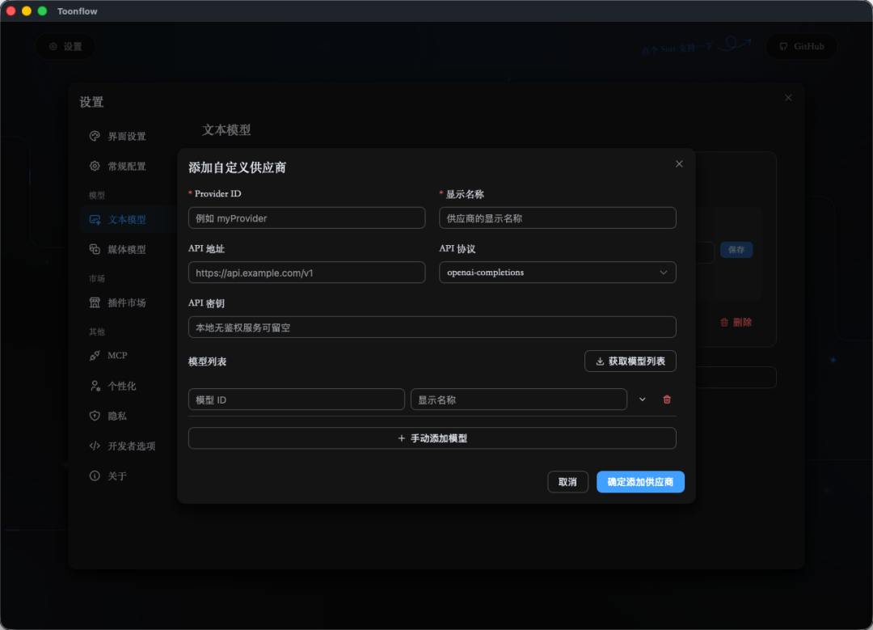Viewport: 873px width, 630px height.
Task: Click the gear icon in the top 设置 button
Action: coord(53,46)
